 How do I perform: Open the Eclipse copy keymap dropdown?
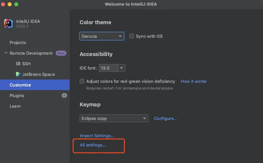114,118
